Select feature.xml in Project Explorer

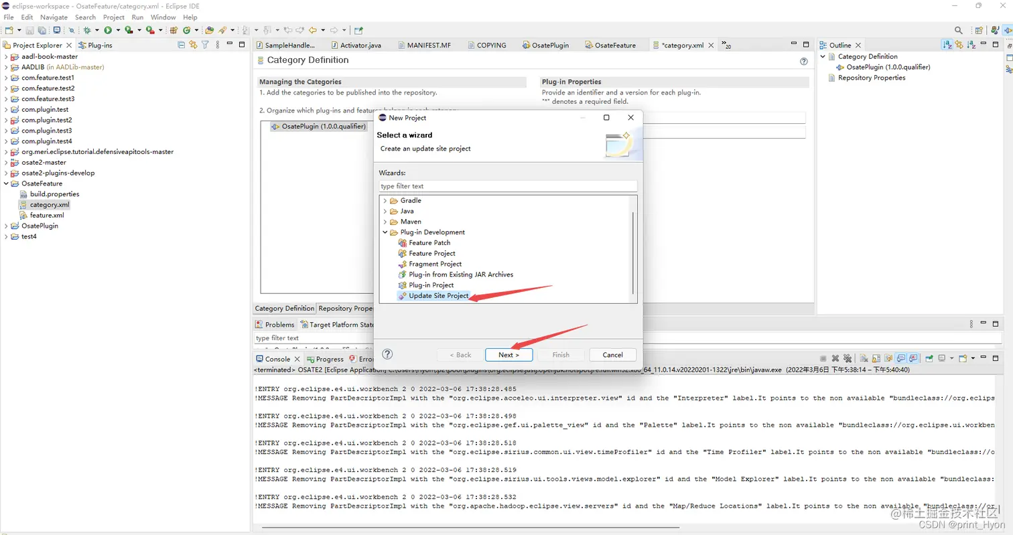47,216
